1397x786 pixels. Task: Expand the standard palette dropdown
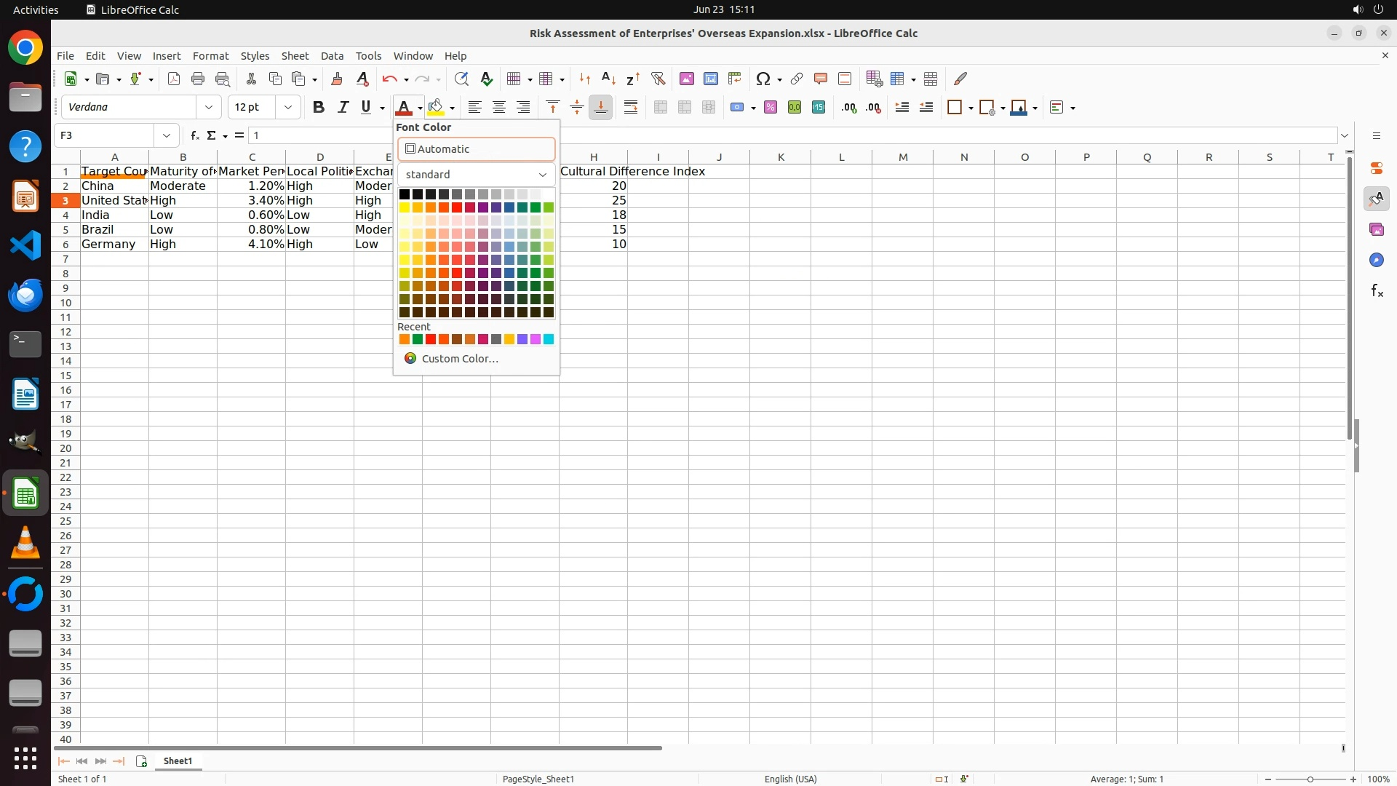coord(542,175)
